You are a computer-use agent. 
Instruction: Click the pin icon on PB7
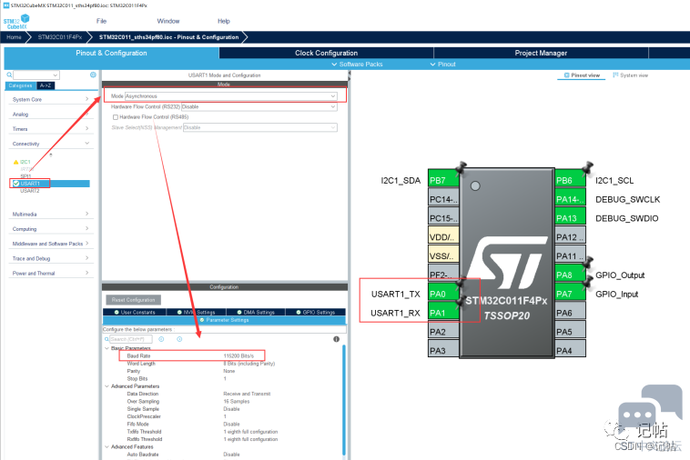tap(462, 167)
